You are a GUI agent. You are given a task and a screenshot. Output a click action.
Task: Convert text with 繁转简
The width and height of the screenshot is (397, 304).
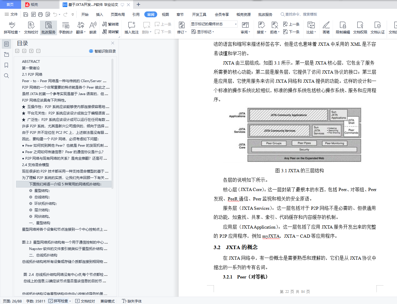tap(110, 24)
